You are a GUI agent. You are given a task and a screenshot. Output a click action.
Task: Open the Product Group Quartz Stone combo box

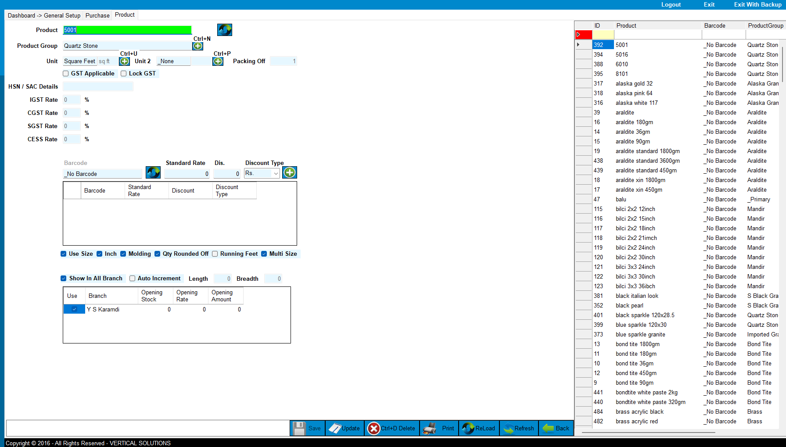[x=127, y=46]
